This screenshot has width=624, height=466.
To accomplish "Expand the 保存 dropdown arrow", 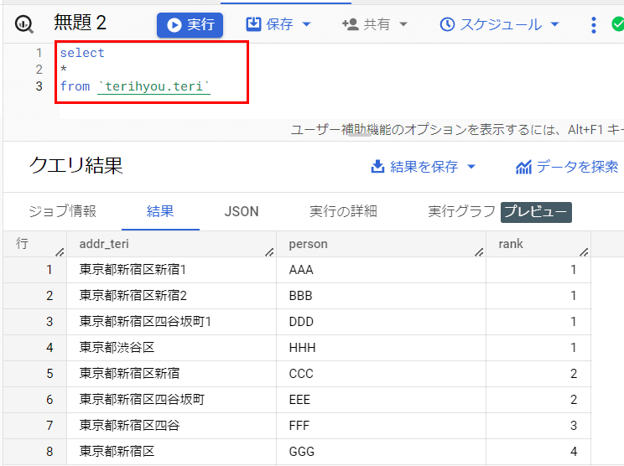I will pos(306,24).
